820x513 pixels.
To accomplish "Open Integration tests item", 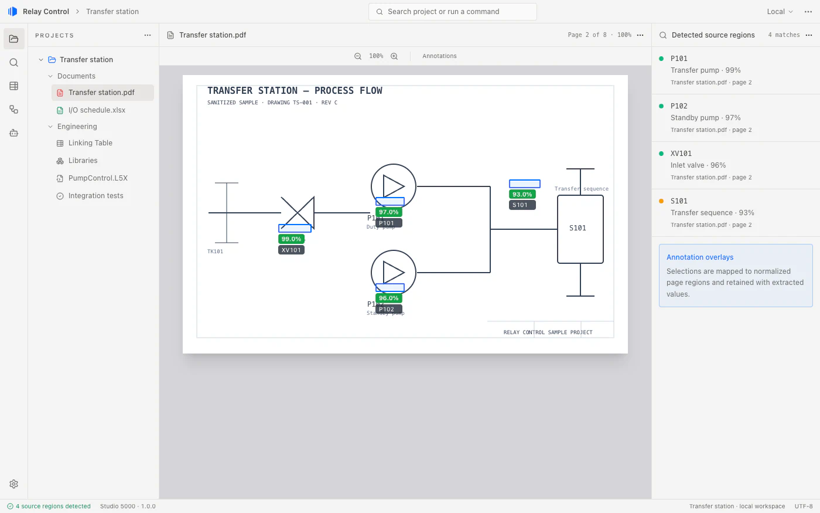I will point(102,196).
